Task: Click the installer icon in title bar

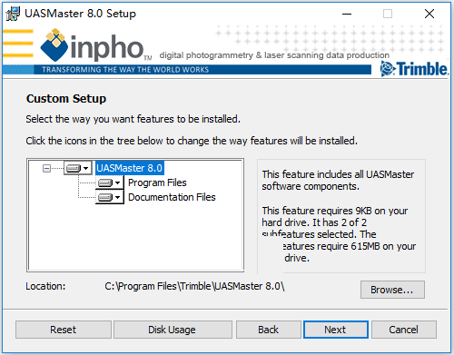Action: point(13,14)
